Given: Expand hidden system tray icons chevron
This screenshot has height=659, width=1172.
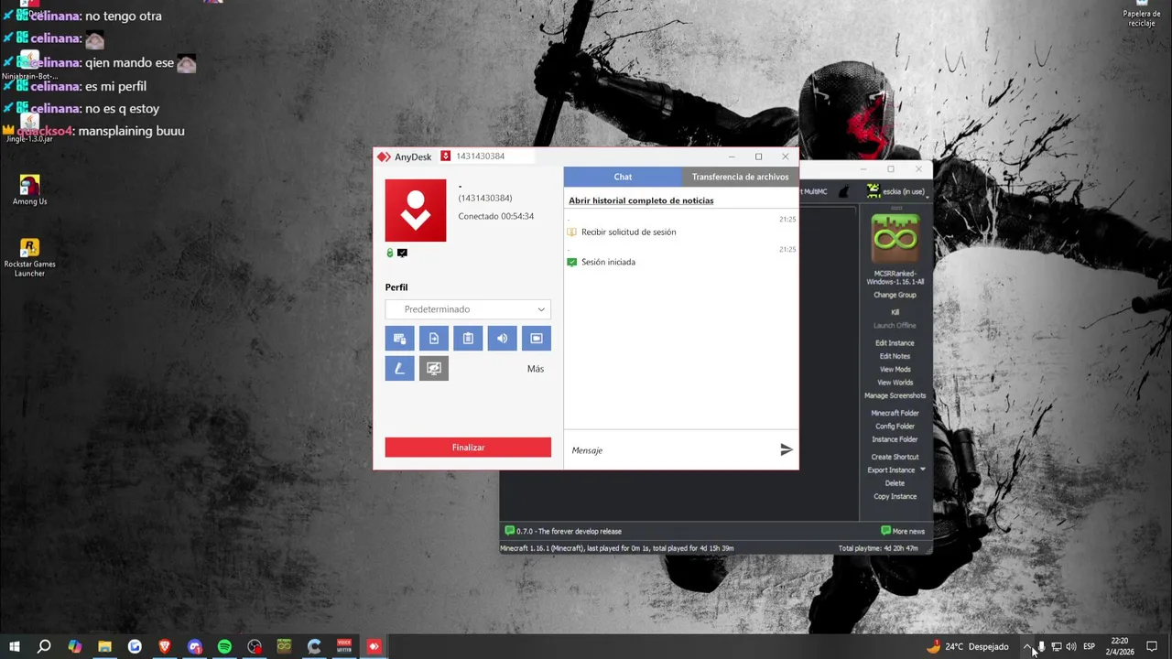Looking at the screenshot, I should (x=1026, y=647).
